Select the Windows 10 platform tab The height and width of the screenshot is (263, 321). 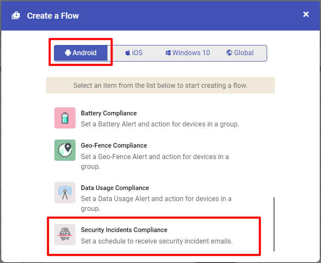188,53
